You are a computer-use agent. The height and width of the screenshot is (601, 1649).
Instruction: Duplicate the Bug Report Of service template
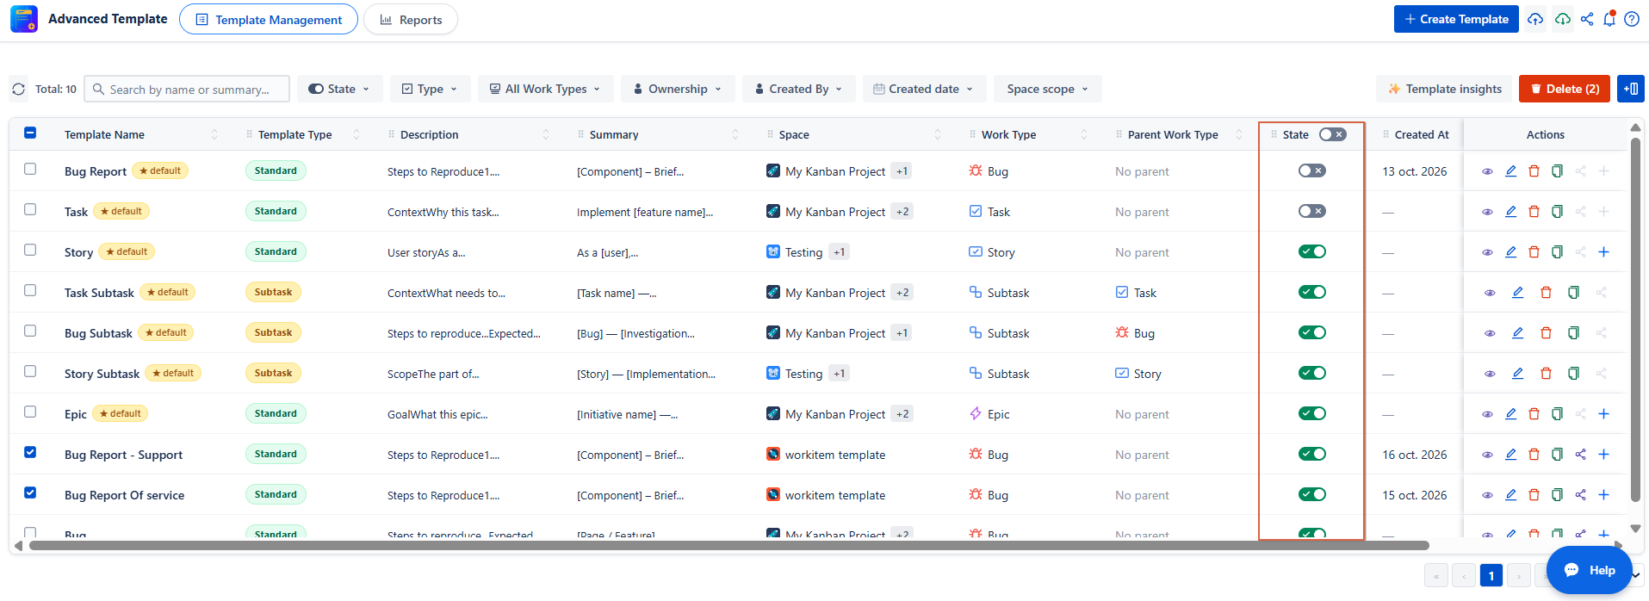[x=1557, y=495]
